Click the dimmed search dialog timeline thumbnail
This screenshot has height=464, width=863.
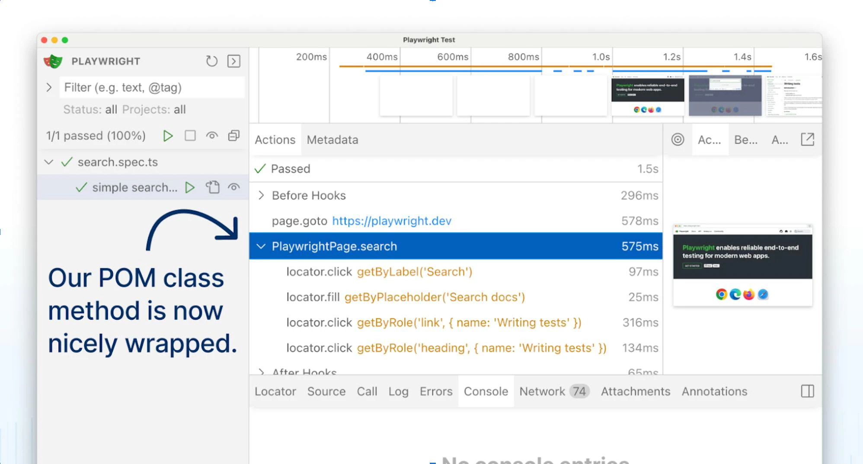click(x=725, y=95)
